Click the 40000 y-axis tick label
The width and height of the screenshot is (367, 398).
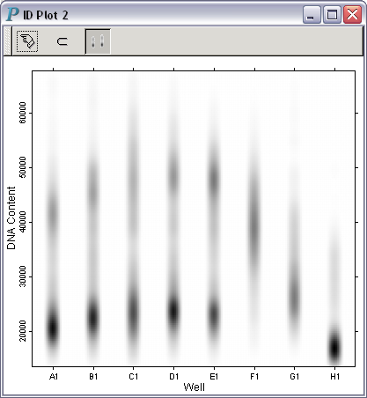[x=22, y=222]
